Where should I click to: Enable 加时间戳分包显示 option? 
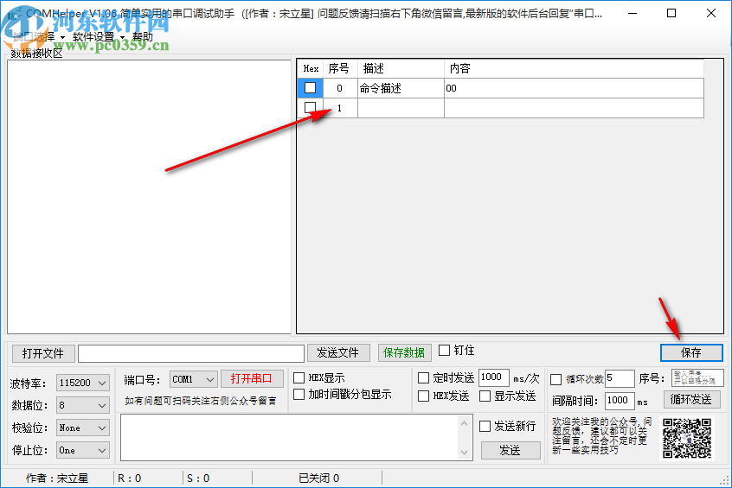click(299, 395)
